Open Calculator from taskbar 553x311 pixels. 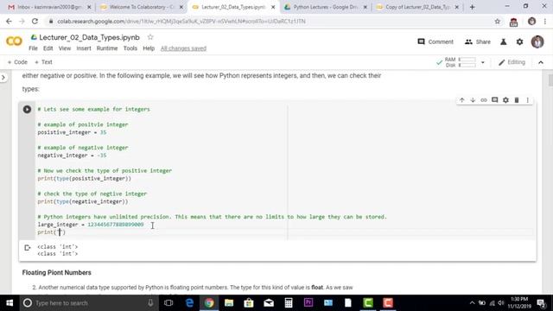tap(289, 303)
